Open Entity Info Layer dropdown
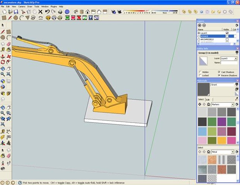 coord(236,59)
